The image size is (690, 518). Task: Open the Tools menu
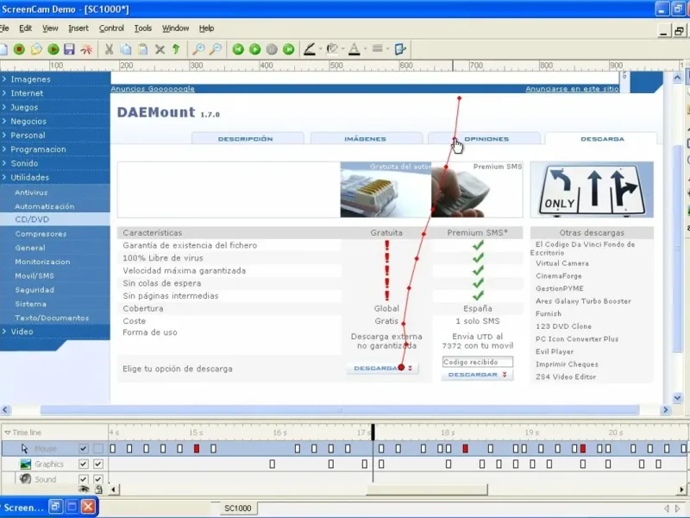point(143,28)
